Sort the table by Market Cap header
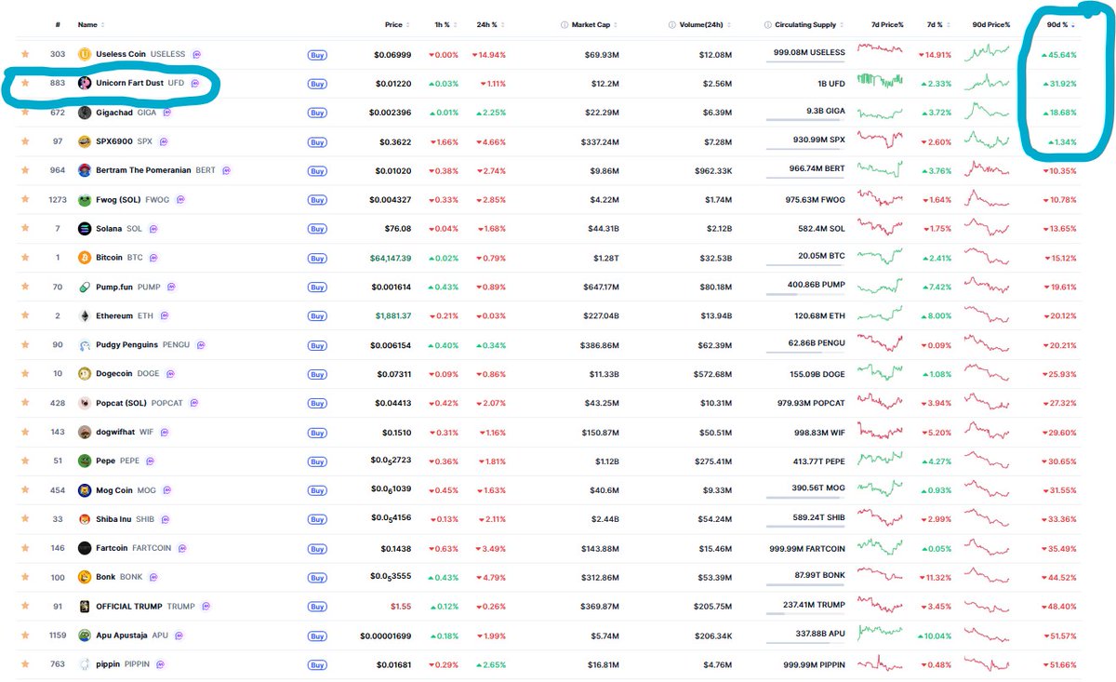The width and height of the screenshot is (1116, 682). point(595,25)
